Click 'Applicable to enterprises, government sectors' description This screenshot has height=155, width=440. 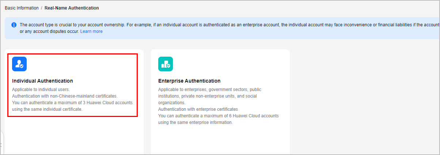tap(202, 90)
